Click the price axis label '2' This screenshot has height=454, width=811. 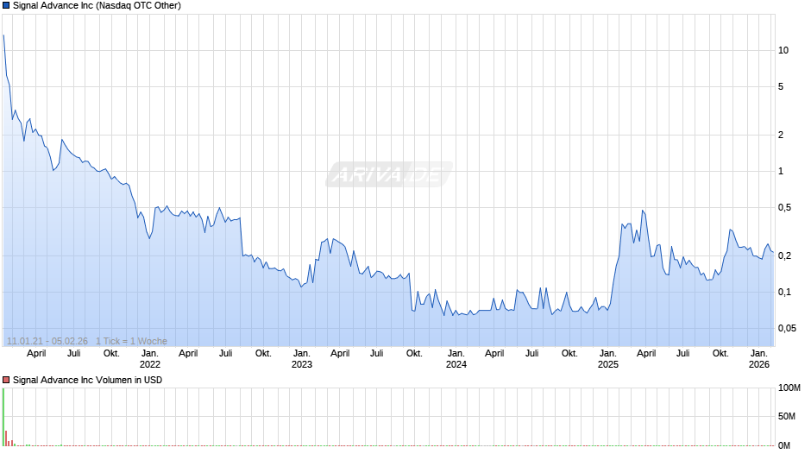(x=781, y=135)
